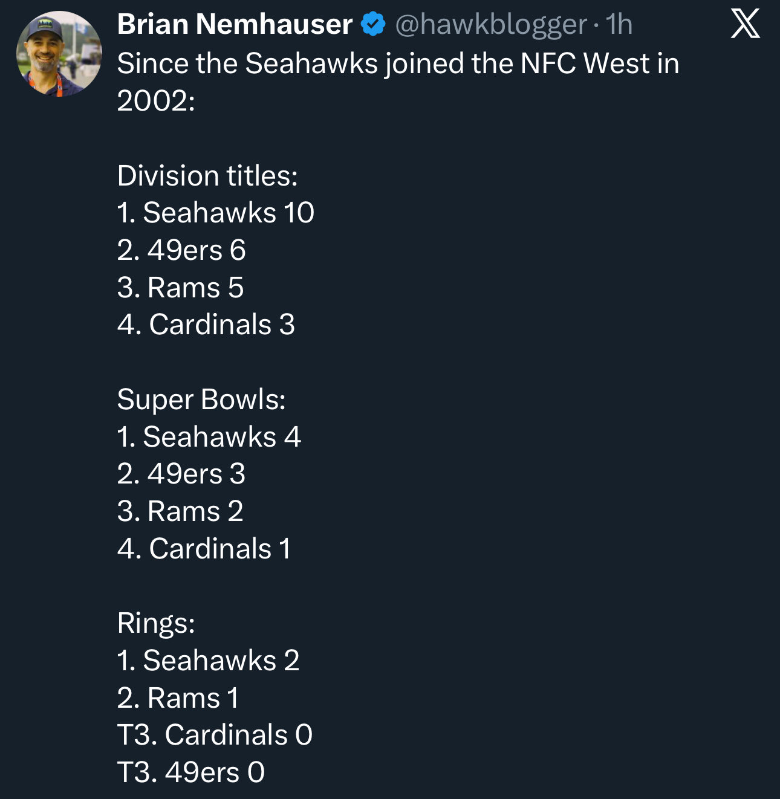Select the "1. Seahawks 2" line
Viewport: 780px width, 799px height.
click(x=209, y=661)
